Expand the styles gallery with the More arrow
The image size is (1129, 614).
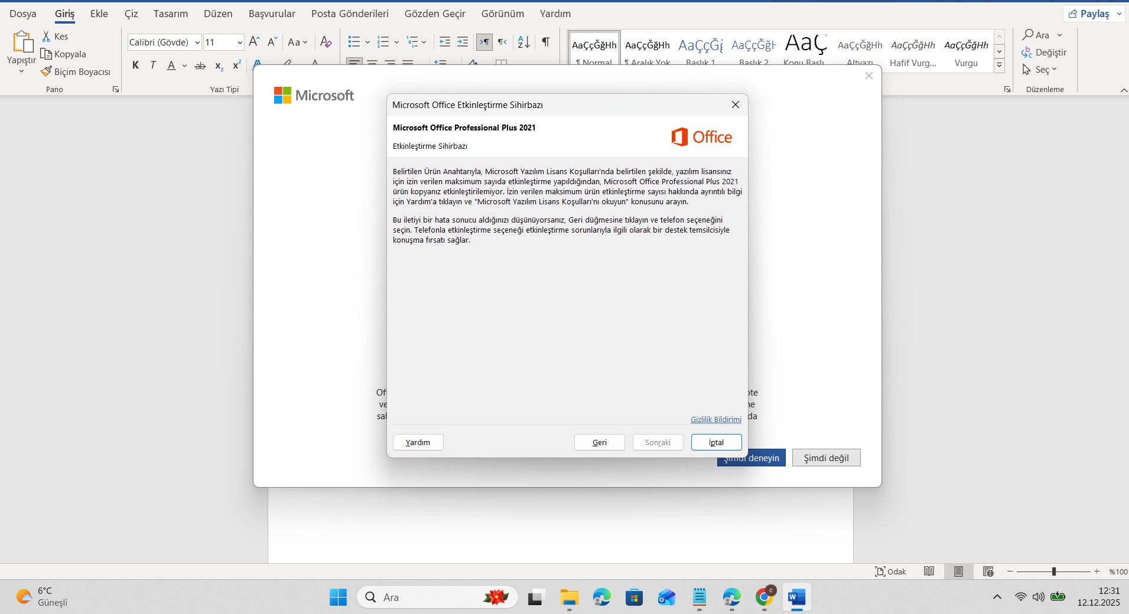pos(1000,66)
